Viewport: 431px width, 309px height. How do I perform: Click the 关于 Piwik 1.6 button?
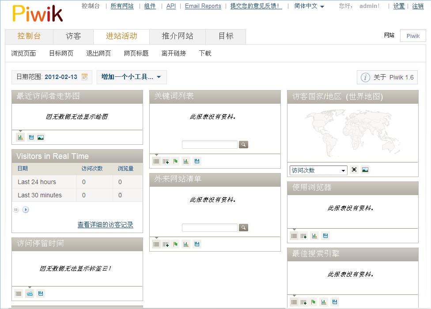tap(387, 77)
